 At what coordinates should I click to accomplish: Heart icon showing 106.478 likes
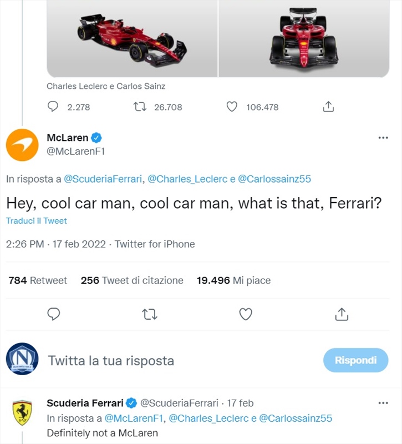(x=232, y=107)
